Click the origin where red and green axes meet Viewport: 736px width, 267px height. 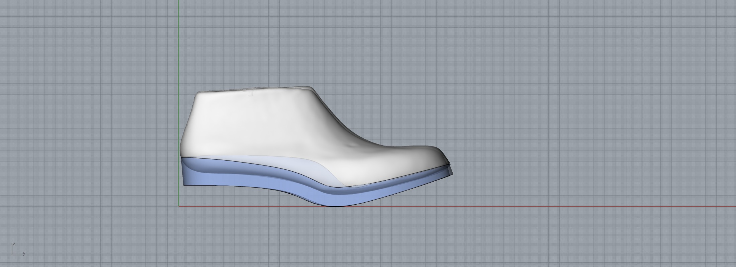coord(179,207)
